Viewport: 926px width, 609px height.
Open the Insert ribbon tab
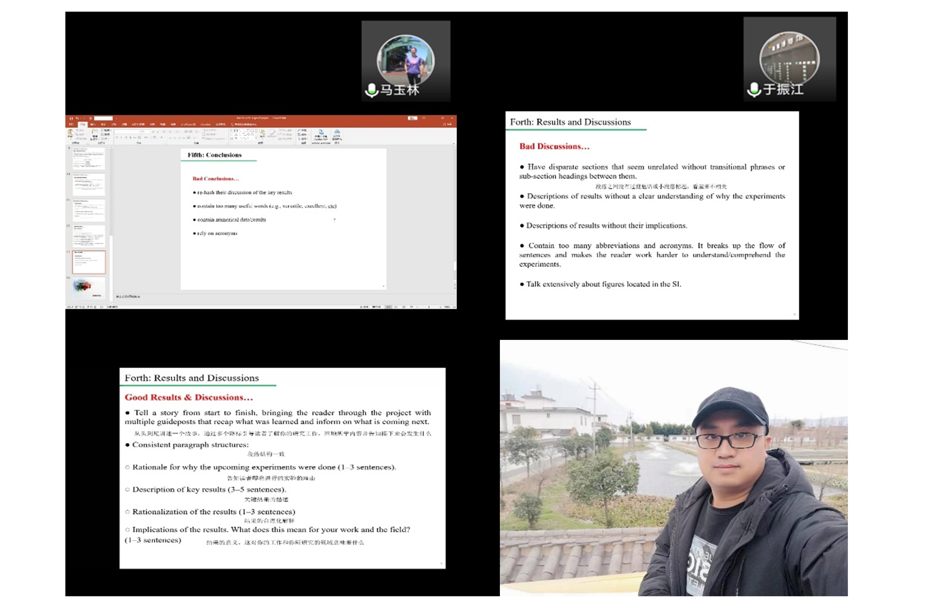pos(92,125)
